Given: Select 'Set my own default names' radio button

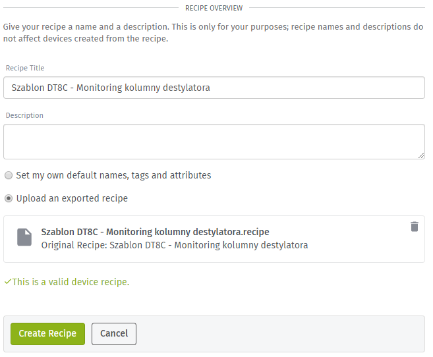Looking at the screenshot, I should (x=9, y=175).
